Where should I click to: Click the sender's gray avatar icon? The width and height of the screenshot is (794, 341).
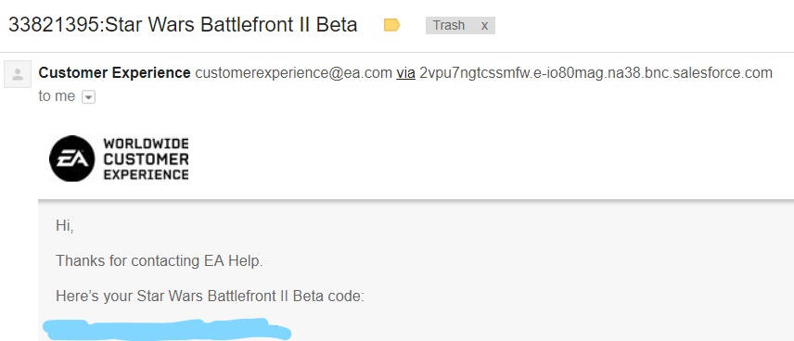(18, 74)
